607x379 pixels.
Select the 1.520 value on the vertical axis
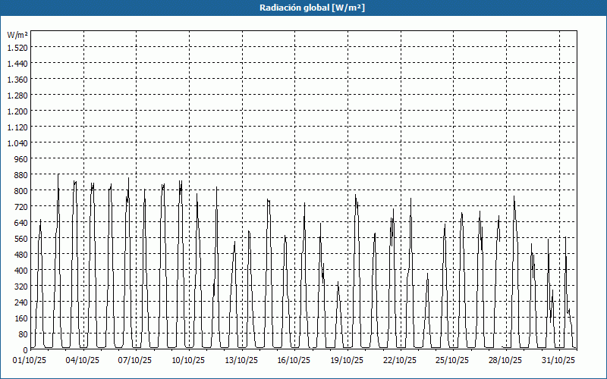point(17,48)
